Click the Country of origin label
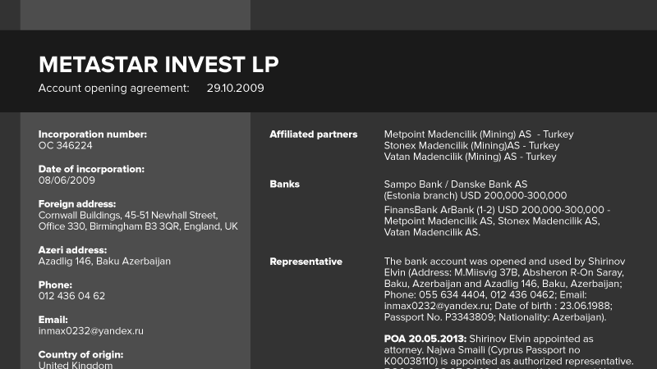This screenshot has width=657, height=369. 80,355
